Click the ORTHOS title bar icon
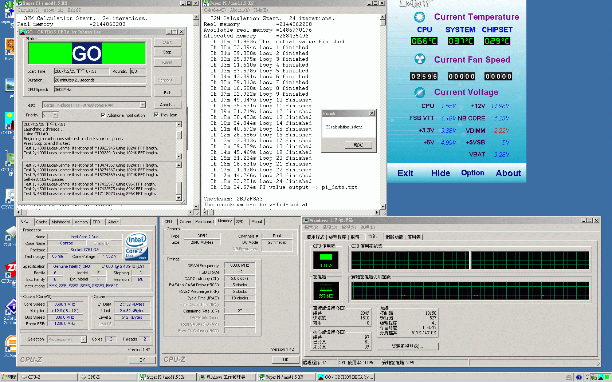This screenshot has width=612, height=382. 22,32
